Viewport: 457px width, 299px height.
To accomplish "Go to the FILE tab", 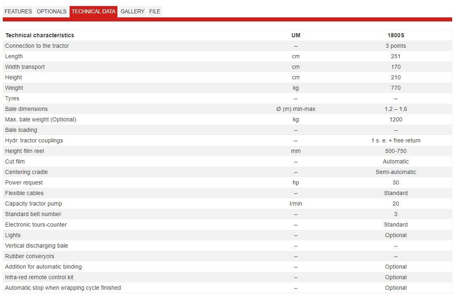I will 155,11.
